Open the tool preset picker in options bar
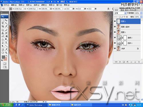This screenshot has height=107, width=143. (x=5, y=9)
